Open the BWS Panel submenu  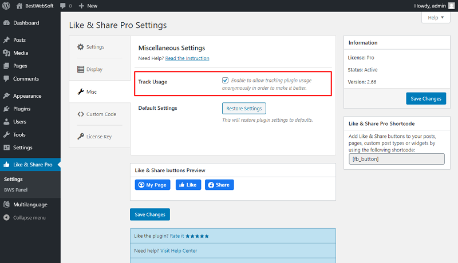16,190
